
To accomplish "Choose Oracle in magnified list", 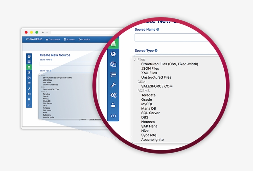I will point(147,99).
